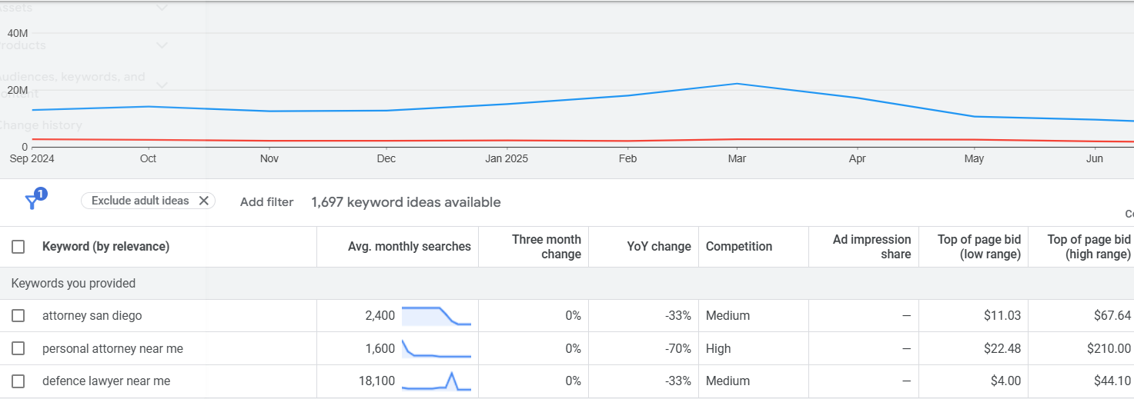Open trend sparkline for attorney san diego

[x=436, y=315]
